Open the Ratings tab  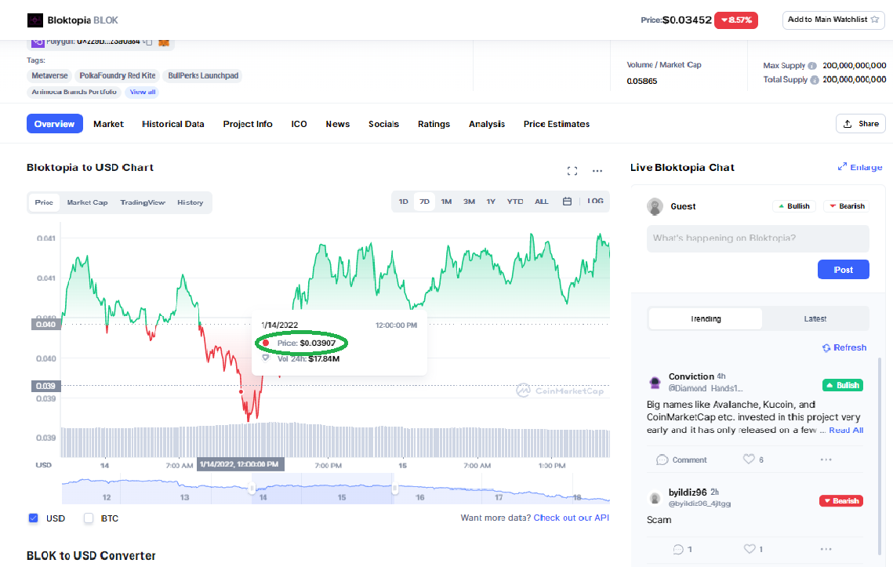coord(434,124)
